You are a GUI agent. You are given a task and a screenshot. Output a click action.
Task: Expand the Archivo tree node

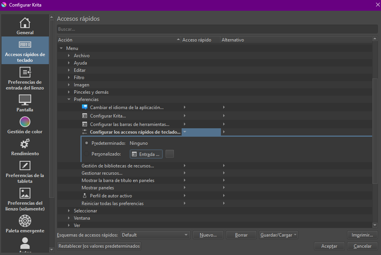(x=69, y=56)
